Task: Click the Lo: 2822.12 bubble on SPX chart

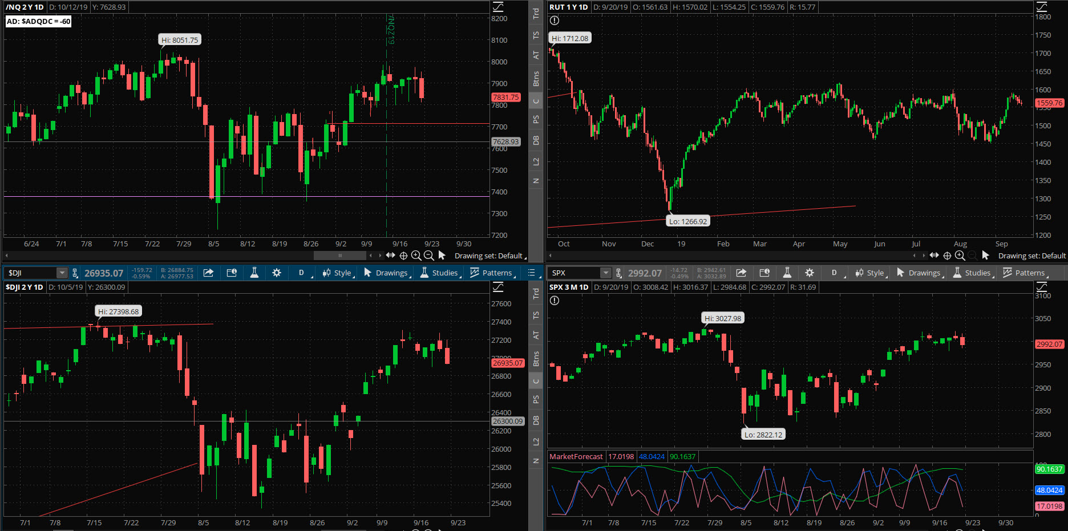Action: 763,435
